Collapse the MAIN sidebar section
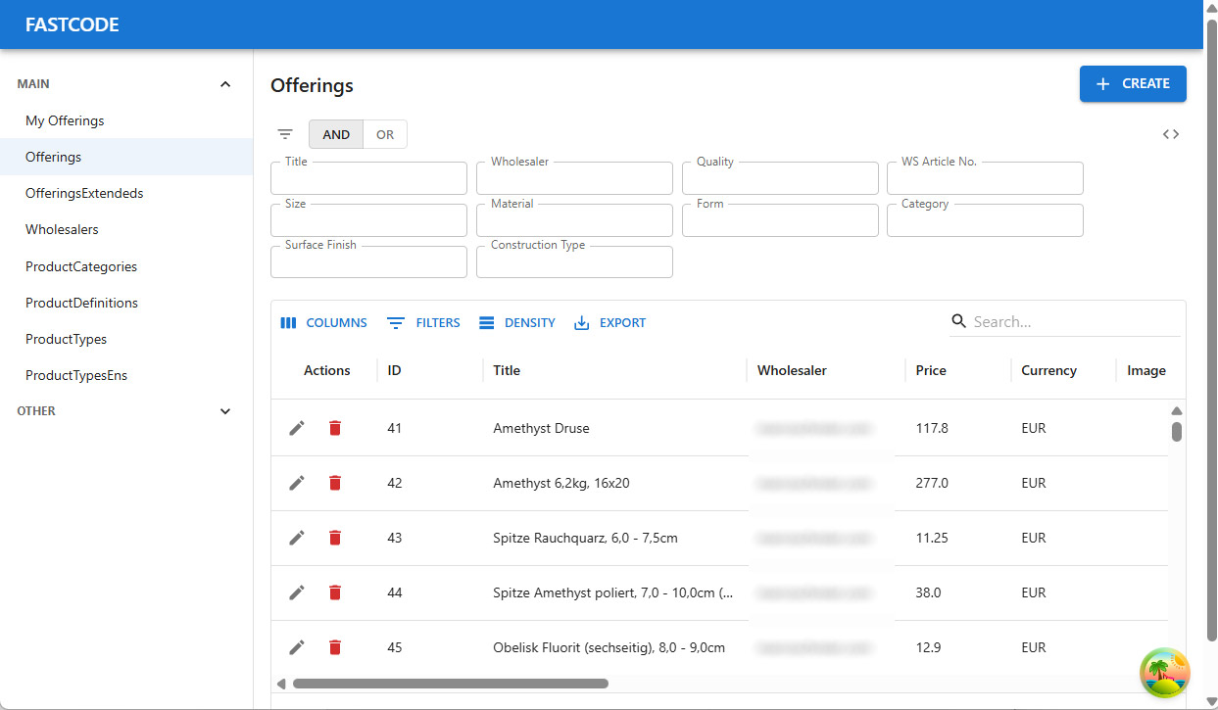 [225, 84]
